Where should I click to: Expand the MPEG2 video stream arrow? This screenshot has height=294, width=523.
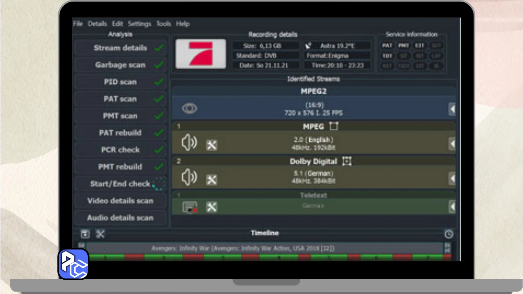452,109
